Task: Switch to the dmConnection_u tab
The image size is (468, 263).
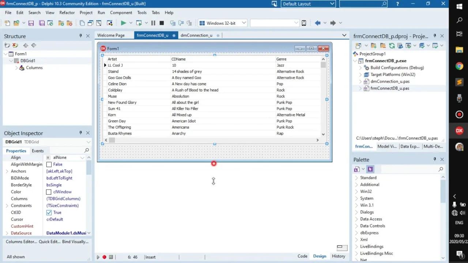Action: coord(196,35)
